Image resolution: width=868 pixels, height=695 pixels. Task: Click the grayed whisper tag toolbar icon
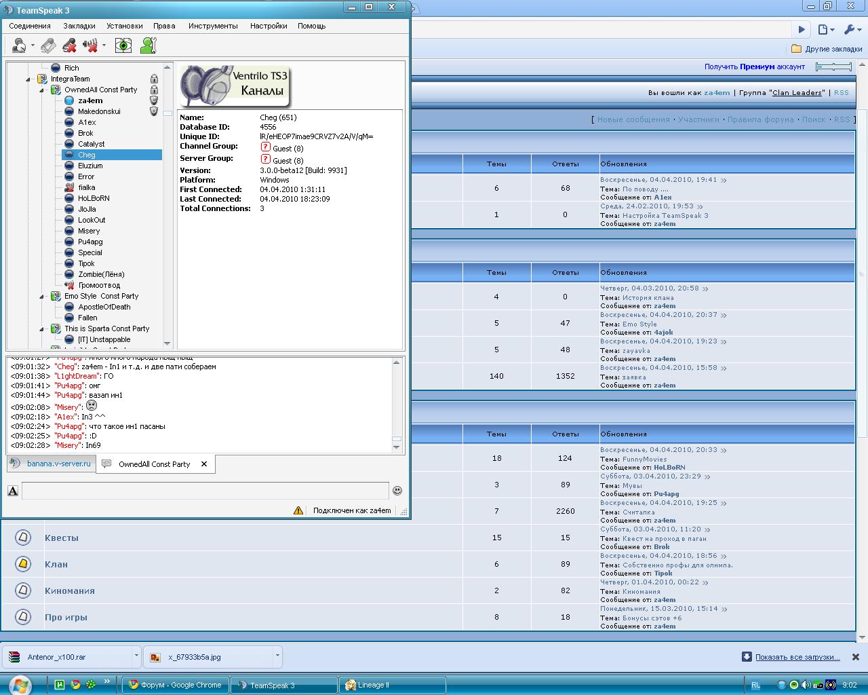click(48, 45)
